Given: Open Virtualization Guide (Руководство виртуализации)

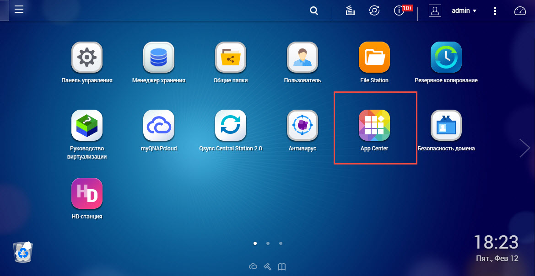Looking at the screenshot, I should 87,125.
